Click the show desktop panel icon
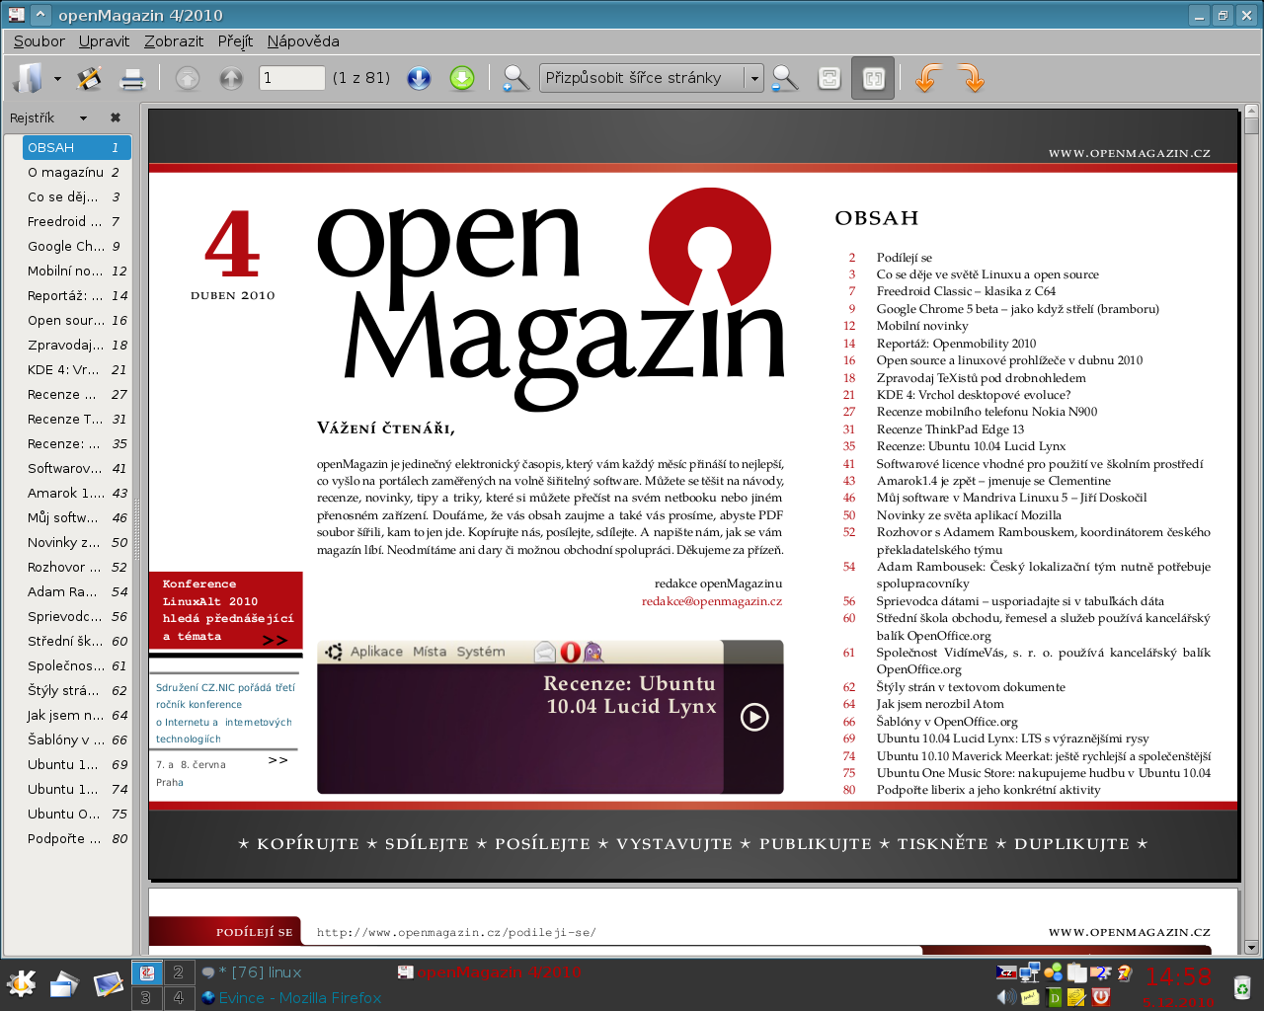 108,983
